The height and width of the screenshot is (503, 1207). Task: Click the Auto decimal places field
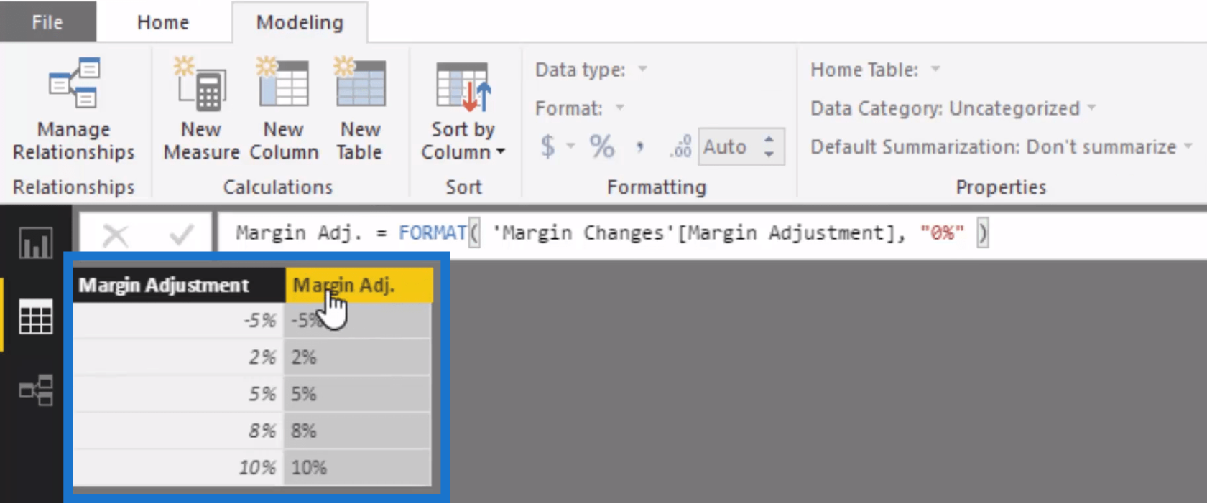pyautogui.click(x=727, y=146)
